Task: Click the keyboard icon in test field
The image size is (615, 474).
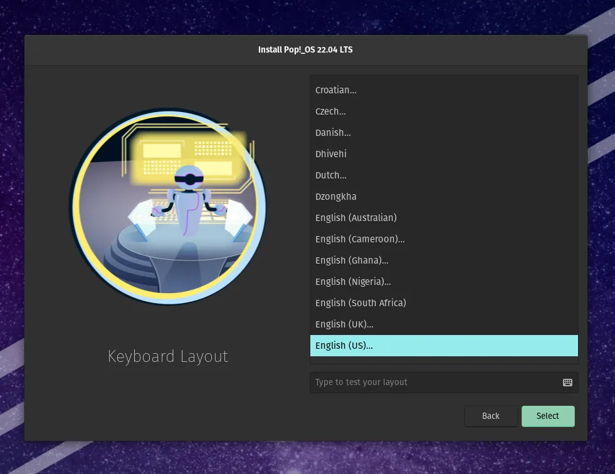Action: pyautogui.click(x=567, y=383)
